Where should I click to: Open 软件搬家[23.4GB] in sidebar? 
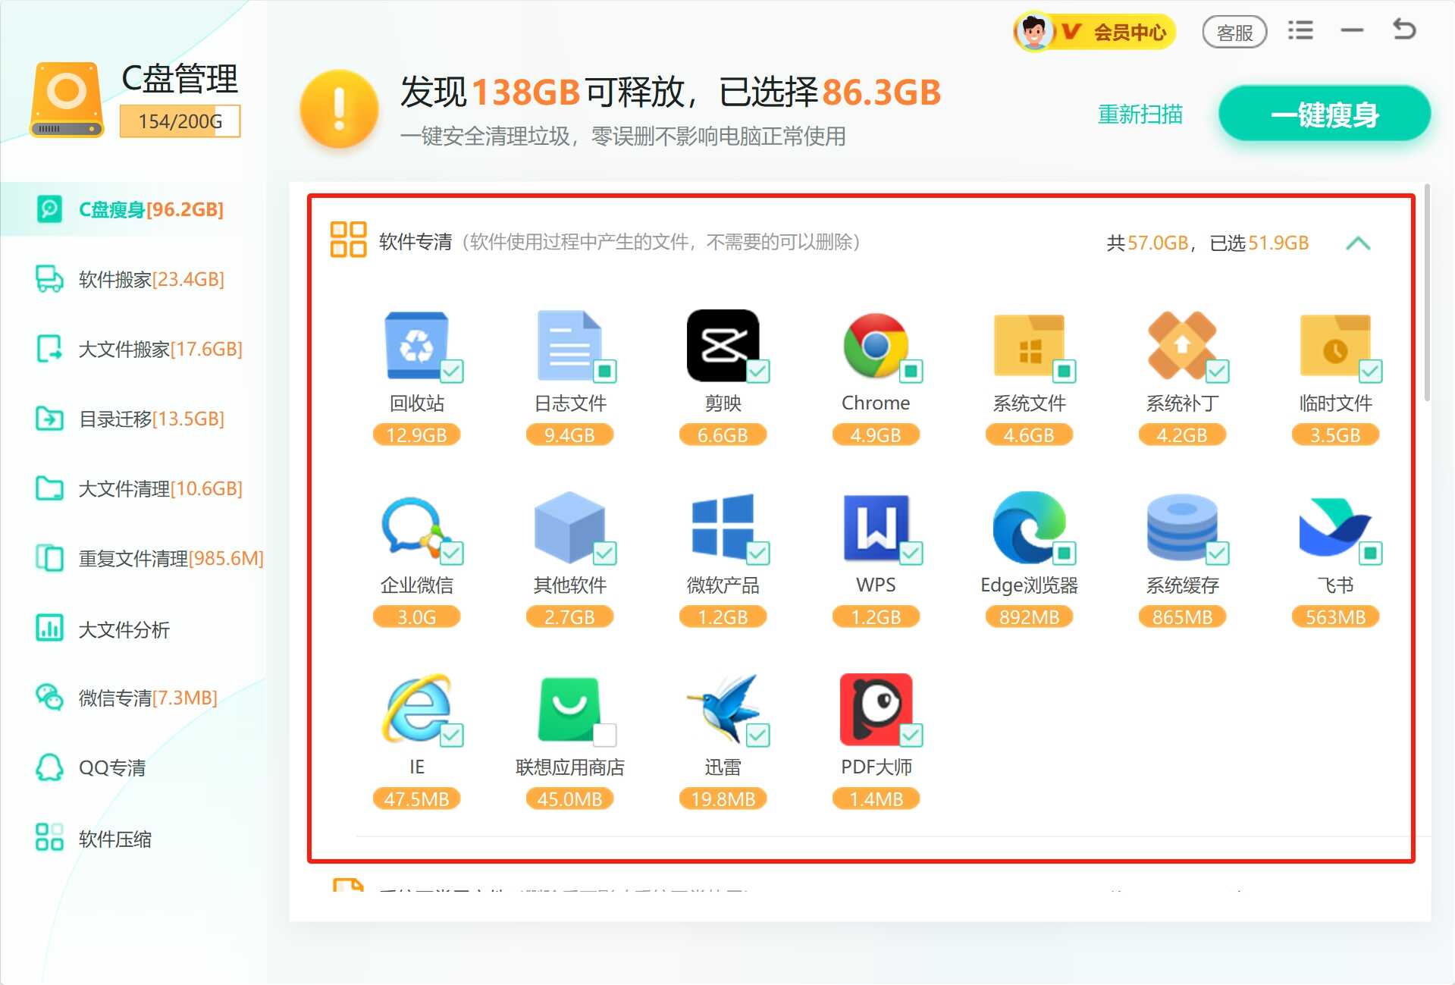click(133, 279)
